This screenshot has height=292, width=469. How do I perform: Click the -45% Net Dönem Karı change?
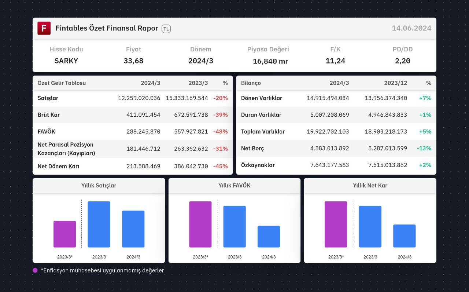pyautogui.click(x=221, y=166)
